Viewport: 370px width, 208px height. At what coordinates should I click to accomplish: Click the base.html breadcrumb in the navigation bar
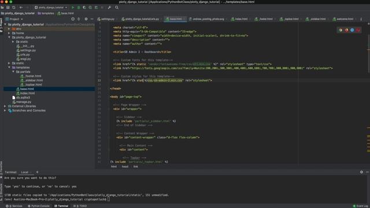[65, 13]
